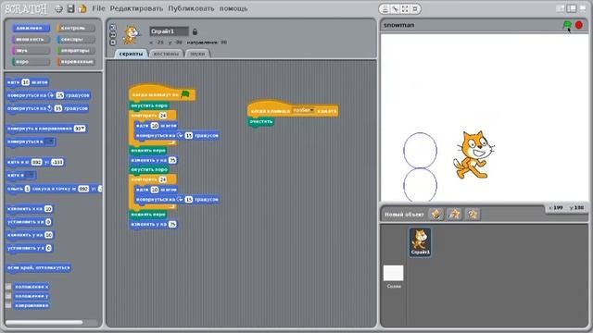Viewport: 593px width, 333px height.
Task: Click the 'когда щелкнут по' flag hat block
Action: point(162,93)
